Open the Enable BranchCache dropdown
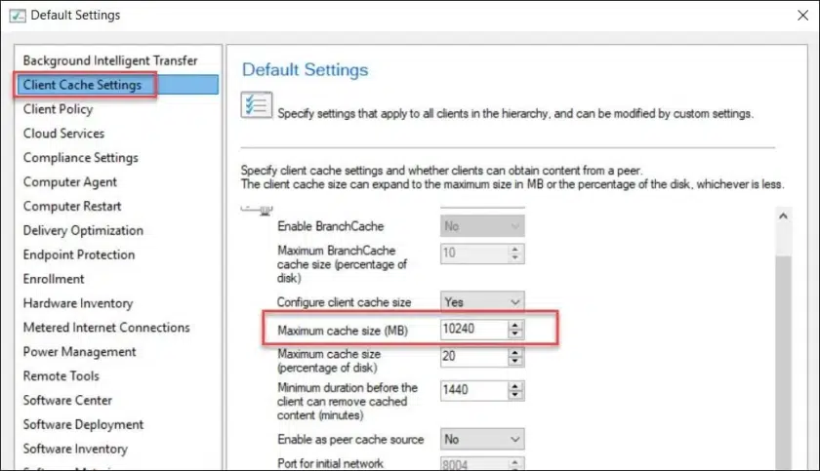The width and height of the screenshot is (820, 471). click(482, 226)
